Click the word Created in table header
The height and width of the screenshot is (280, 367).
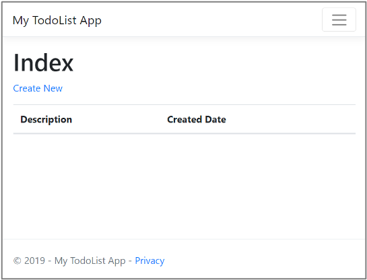[x=185, y=120]
